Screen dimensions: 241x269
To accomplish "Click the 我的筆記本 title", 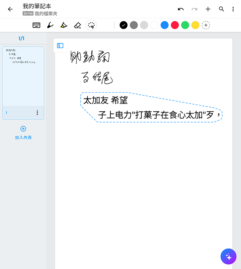I will [37, 6].
